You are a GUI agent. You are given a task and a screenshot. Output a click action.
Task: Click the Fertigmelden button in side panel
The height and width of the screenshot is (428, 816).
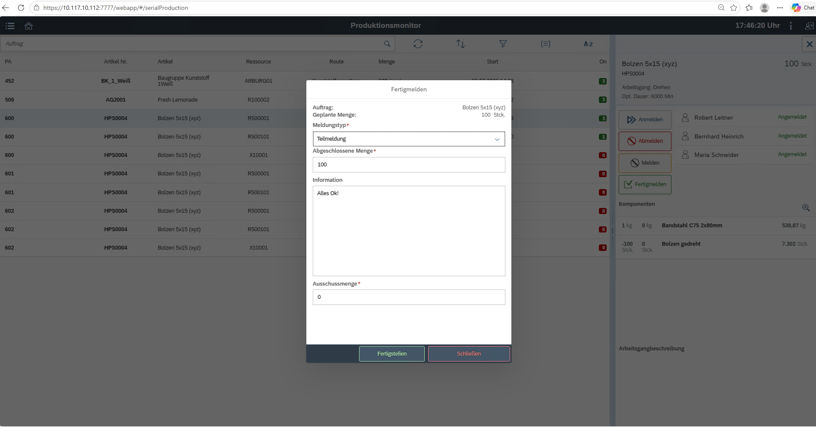(x=645, y=184)
